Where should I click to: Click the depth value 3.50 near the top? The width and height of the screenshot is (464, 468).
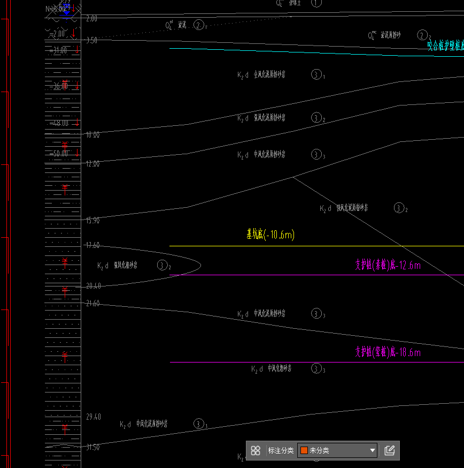[x=91, y=41]
